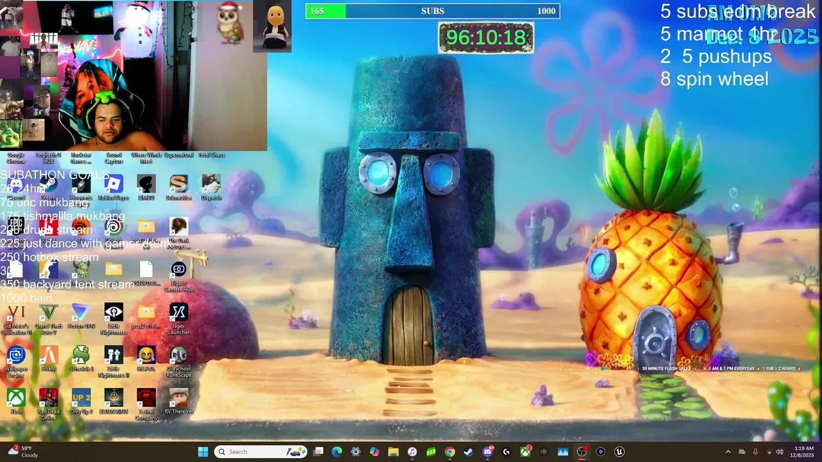
Task: Open the Proton VPN shortcut
Action: point(81,316)
